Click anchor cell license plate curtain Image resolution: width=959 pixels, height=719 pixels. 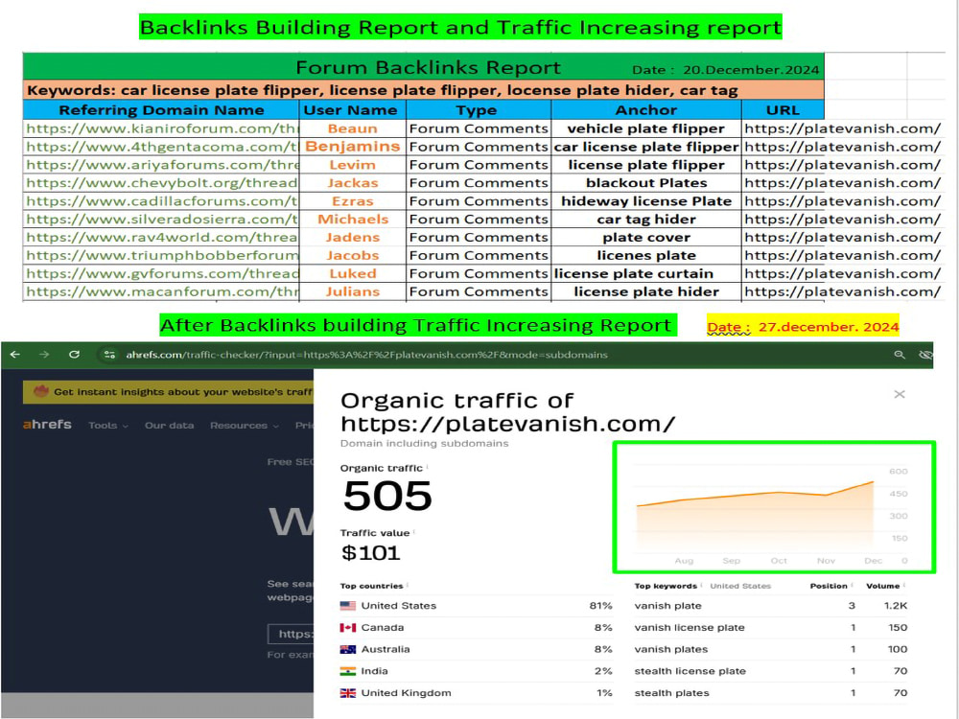pos(646,273)
